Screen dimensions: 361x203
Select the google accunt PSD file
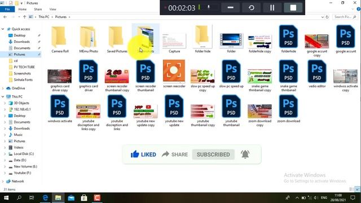[345, 37]
